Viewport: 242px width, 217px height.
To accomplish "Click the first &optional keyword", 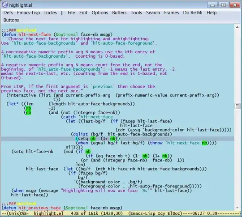I will [67, 34].
